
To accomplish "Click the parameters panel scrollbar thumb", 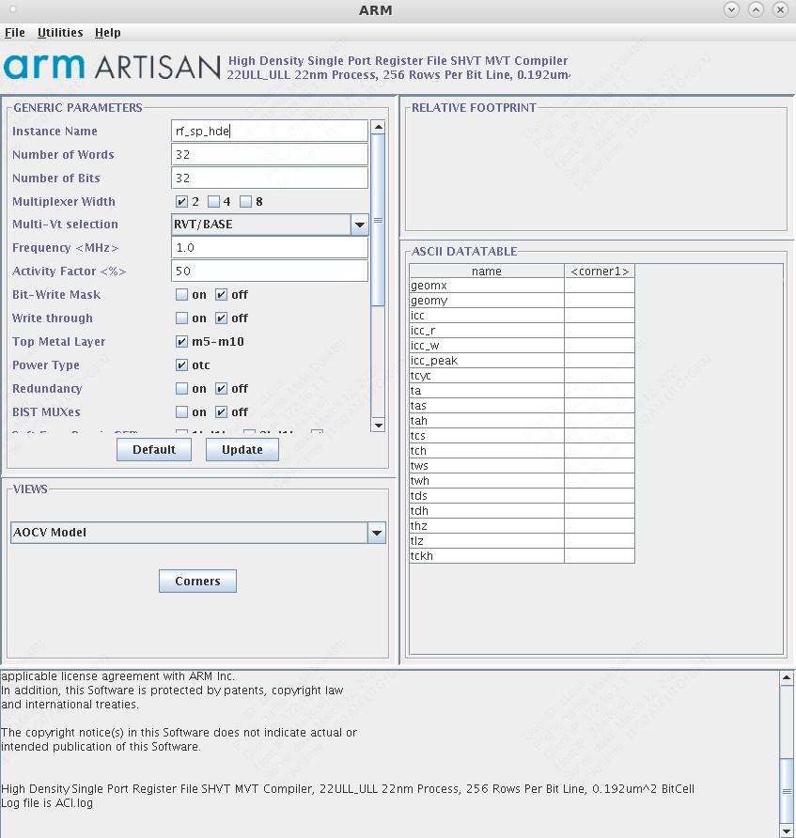I will (378, 221).
